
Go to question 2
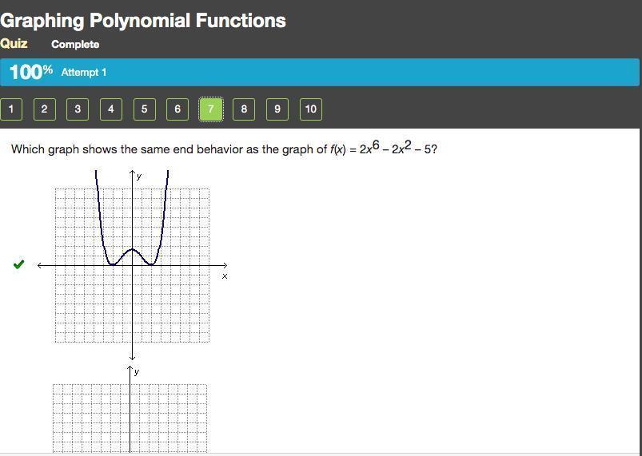(x=44, y=109)
